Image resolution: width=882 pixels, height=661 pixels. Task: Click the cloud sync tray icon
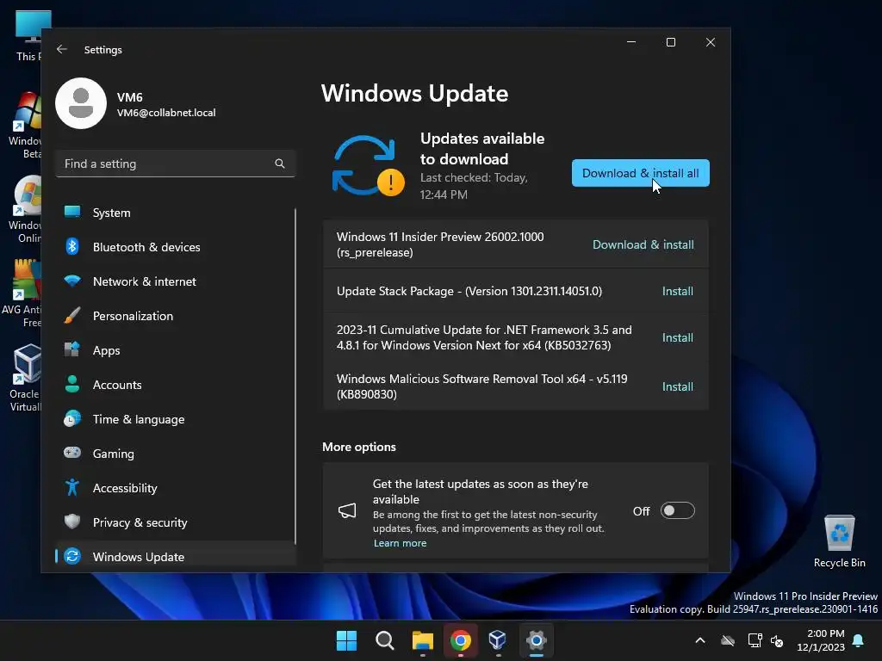pyautogui.click(x=728, y=640)
